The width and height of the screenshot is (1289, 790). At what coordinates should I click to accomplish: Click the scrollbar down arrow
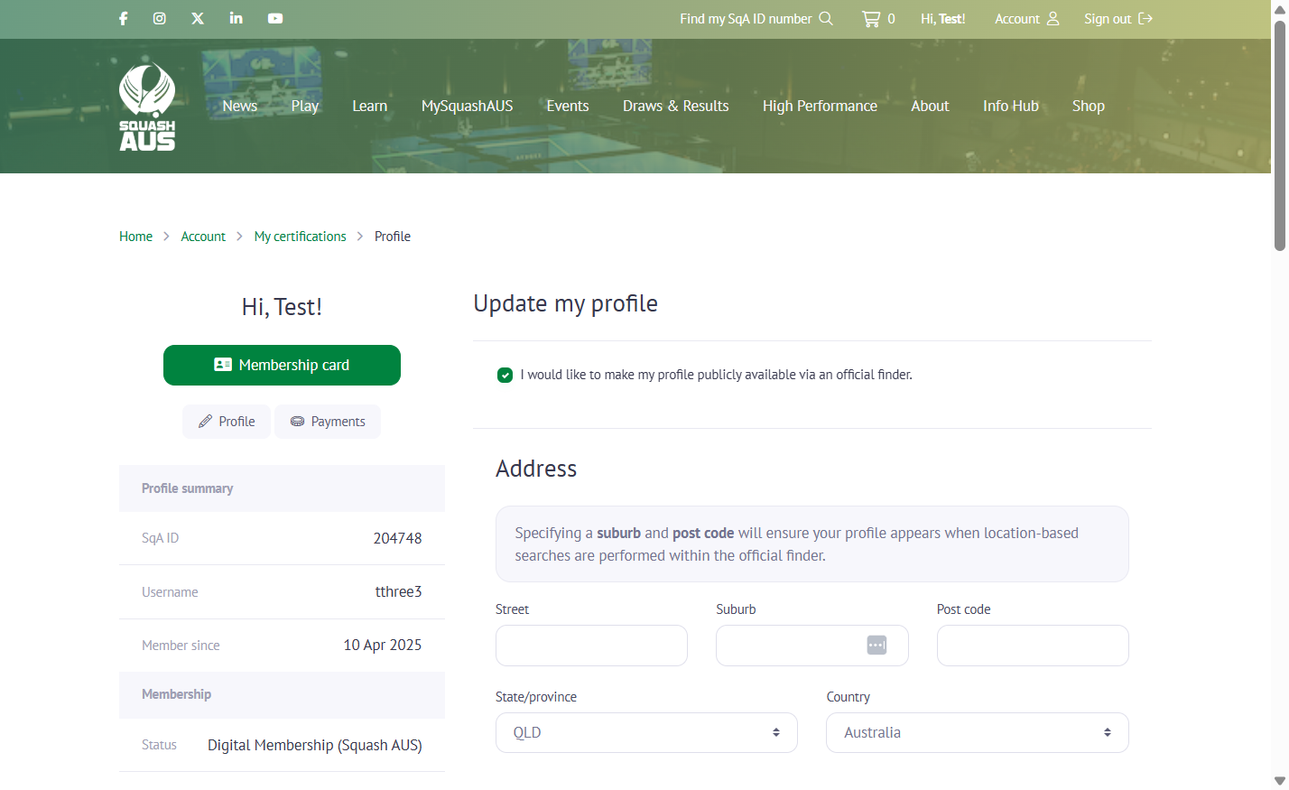tap(1280, 781)
